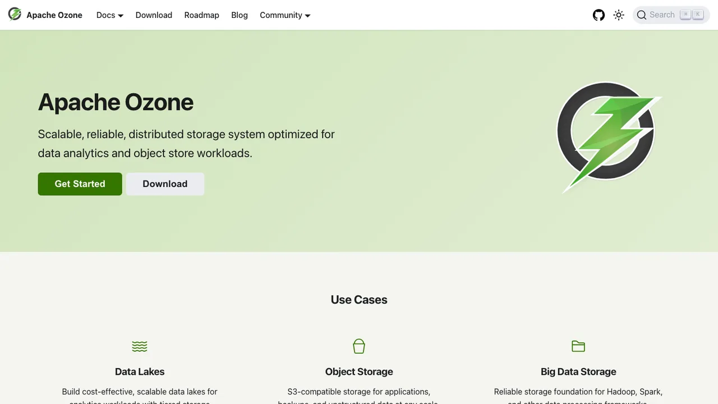Expand the Community dropdown menu
Image resolution: width=718 pixels, height=404 pixels.
(x=285, y=15)
